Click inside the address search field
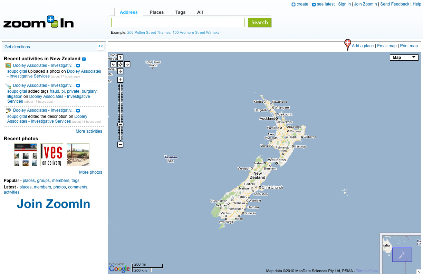Image resolution: width=423 pixels, height=277 pixels. click(178, 22)
